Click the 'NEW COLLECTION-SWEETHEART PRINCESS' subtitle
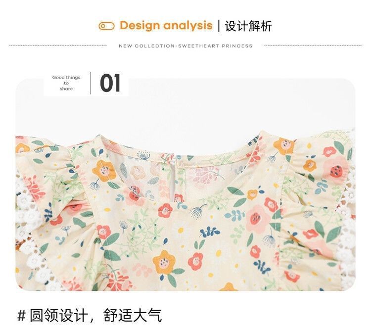This screenshot has width=371, height=330. (x=185, y=46)
